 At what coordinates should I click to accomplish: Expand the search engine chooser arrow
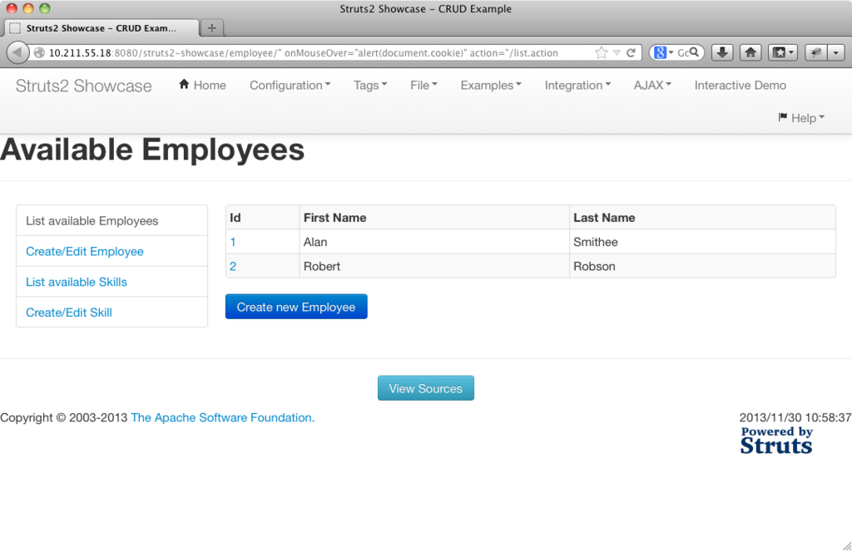671,52
